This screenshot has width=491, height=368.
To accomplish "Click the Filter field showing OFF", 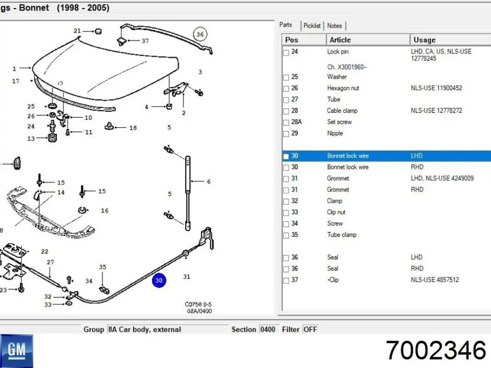I will pyautogui.click(x=310, y=329).
